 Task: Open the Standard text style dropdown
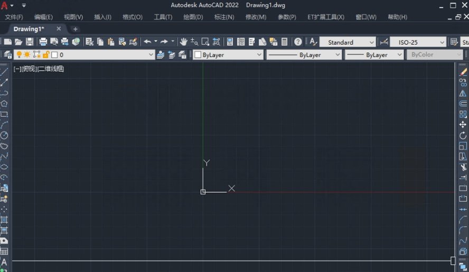[x=371, y=42]
